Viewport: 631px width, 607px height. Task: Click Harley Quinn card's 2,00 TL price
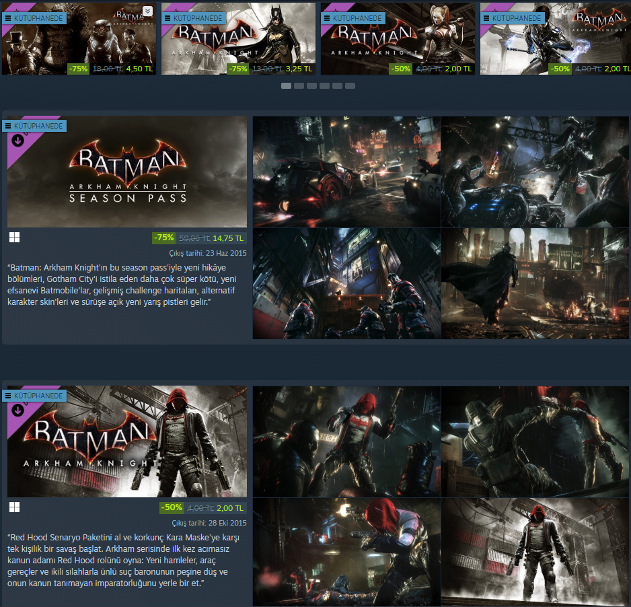tap(458, 69)
